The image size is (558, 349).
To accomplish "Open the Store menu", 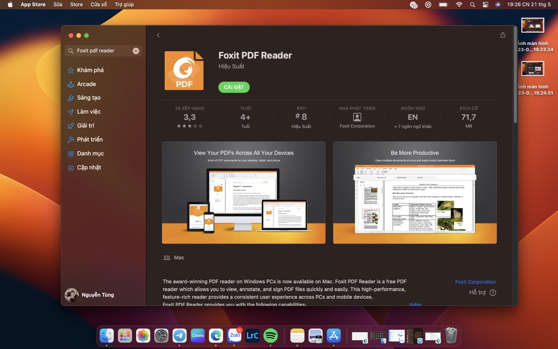I will (76, 4).
